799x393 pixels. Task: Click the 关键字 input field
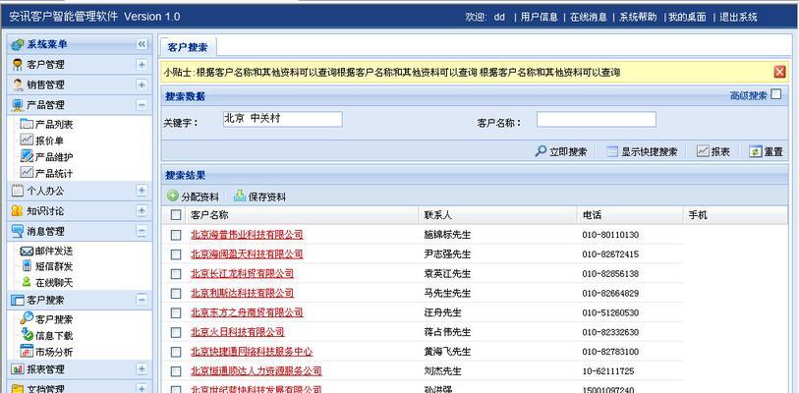coord(283,119)
